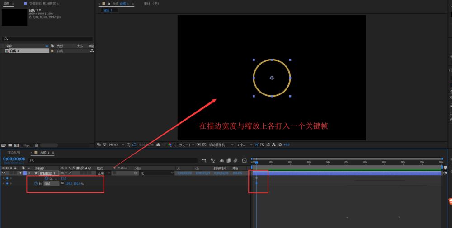Open the composition mini-flowchart icon

[204, 161]
